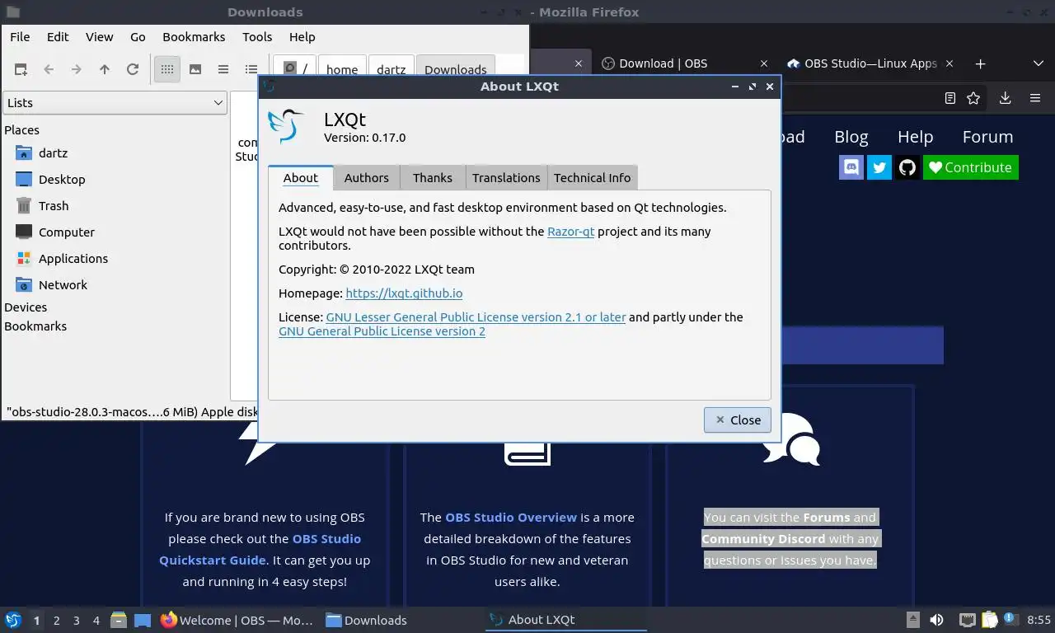Switch to desktop 3 in pager
This screenshot has width=1055, height=633.
[77, 621]
